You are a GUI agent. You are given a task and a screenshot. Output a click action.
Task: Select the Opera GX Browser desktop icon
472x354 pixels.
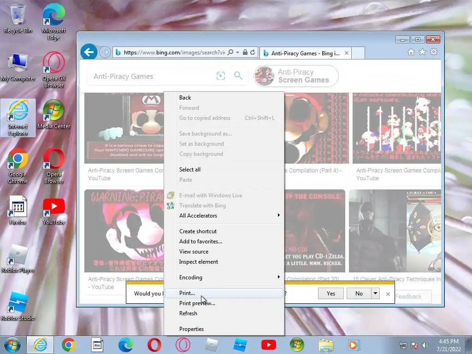pos(54,70)
